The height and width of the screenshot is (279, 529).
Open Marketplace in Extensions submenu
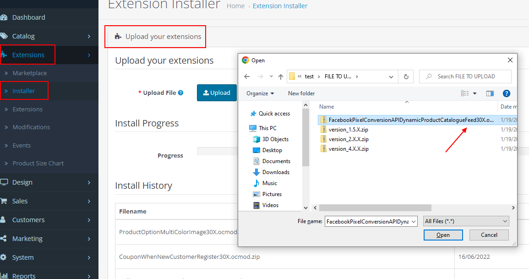pyautogui.click(x=29, y=73)
